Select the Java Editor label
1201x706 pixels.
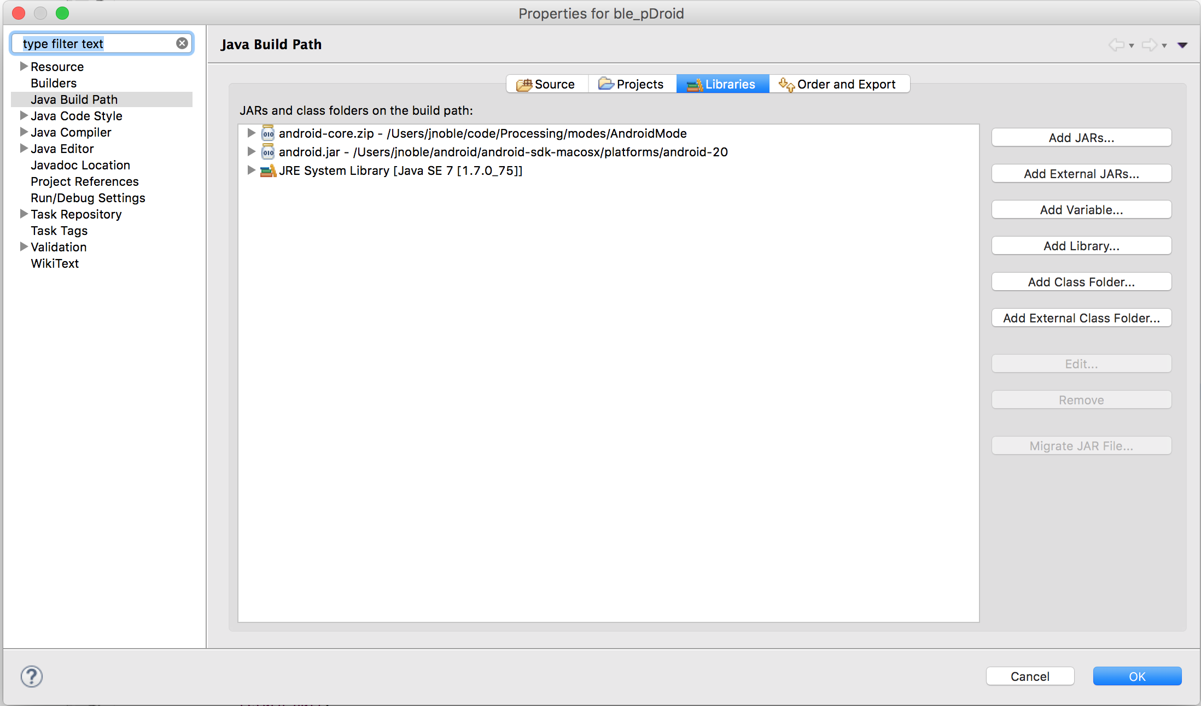(62, 149)
